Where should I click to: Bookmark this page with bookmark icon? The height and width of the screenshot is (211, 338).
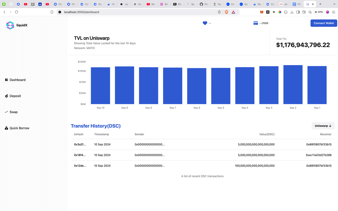tap(52, 12)
